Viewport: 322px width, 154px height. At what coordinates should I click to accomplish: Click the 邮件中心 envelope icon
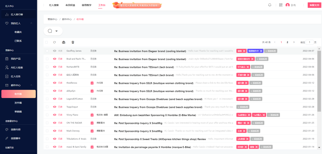pyautogui.click(x=7, y=85)
